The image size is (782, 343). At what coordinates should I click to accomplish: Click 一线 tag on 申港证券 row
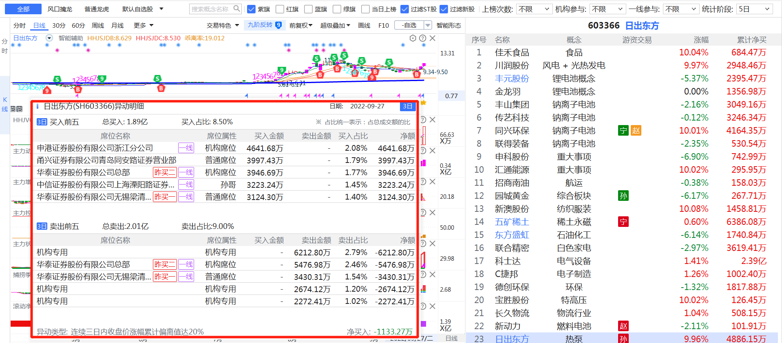pos(186,148)
